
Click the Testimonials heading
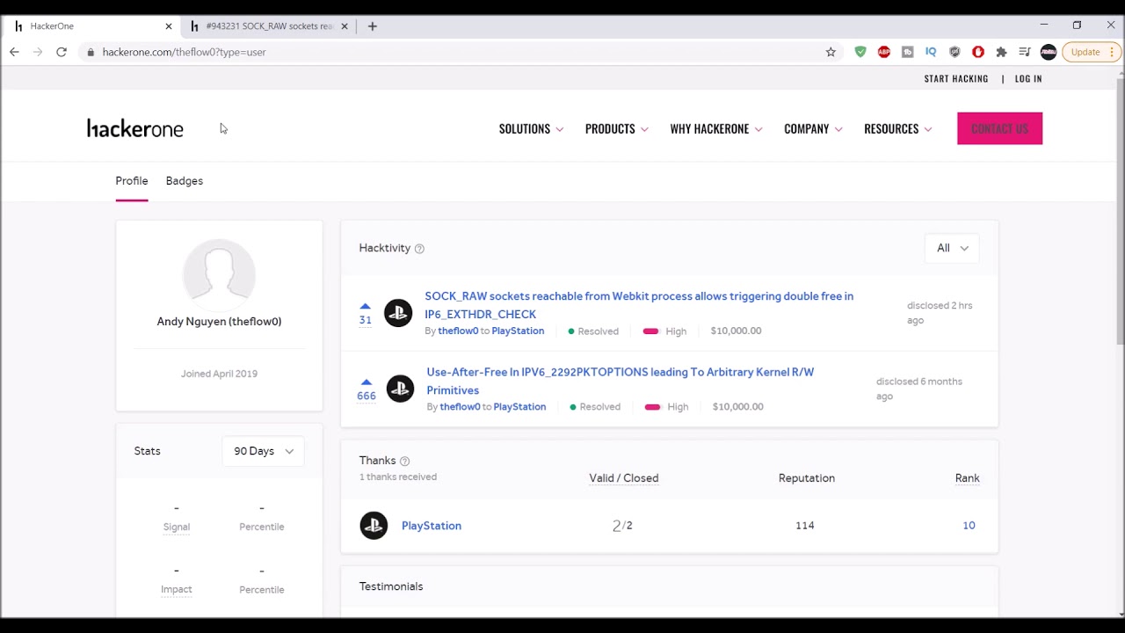point(391,586)
